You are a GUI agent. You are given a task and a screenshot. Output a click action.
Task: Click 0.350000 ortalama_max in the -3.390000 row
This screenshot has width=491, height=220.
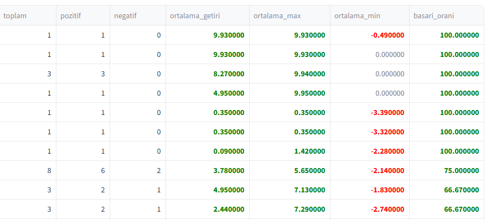pyautogui.click(x=290, y=113)
